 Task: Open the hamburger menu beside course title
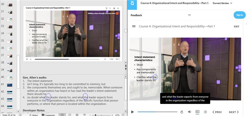(x=134, y=26)
